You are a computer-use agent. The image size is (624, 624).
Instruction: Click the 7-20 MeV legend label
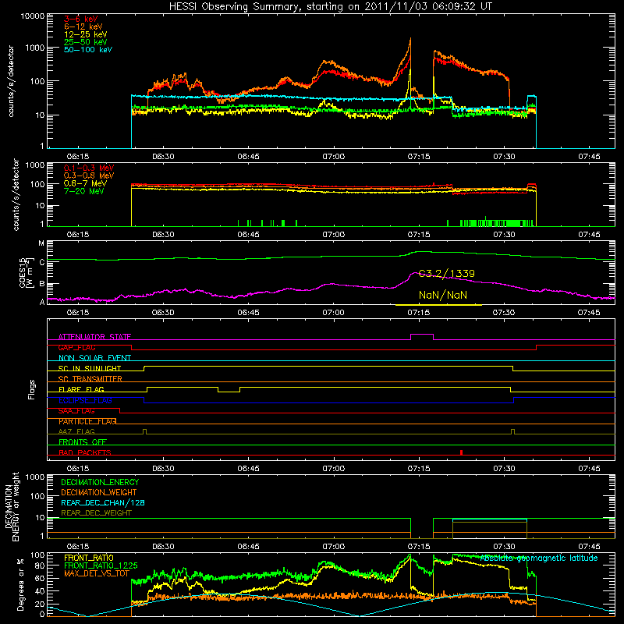pos(84,191)
